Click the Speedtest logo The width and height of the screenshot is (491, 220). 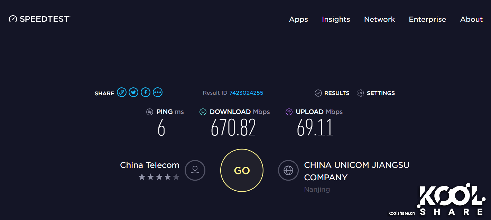39,19
